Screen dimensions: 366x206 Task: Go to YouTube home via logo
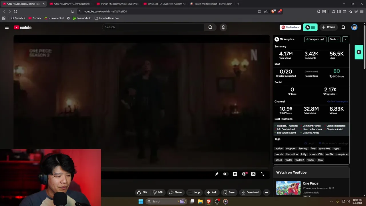[23, 27]
